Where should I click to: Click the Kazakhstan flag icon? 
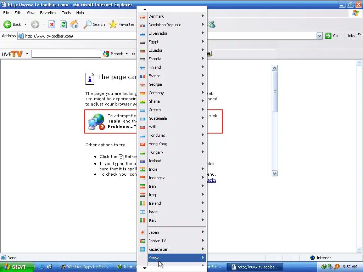point(143,249)
